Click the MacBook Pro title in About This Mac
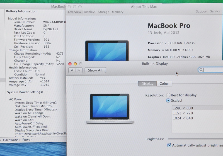 (x=169, y=26)
